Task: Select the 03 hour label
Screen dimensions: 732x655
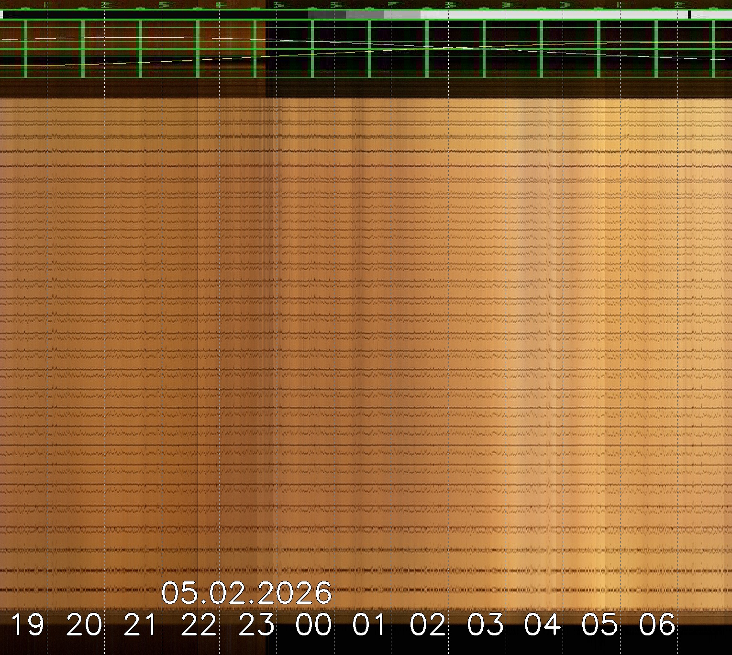Action: pyautogui.click(x=485, y=625)
